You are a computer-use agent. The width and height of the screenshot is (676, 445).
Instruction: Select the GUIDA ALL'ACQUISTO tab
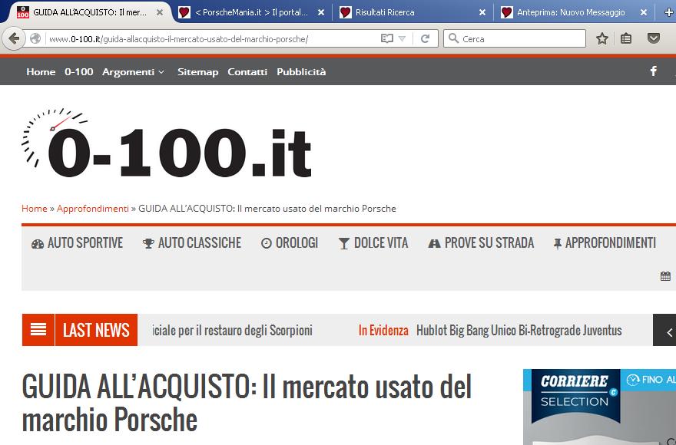(x=90, y=12)
